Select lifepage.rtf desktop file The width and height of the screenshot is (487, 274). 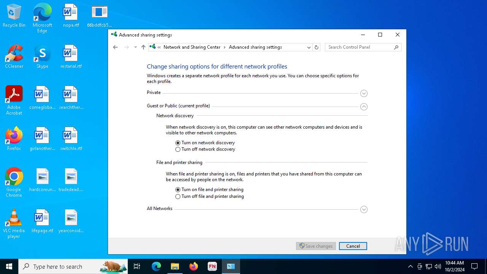click(42, 221)
